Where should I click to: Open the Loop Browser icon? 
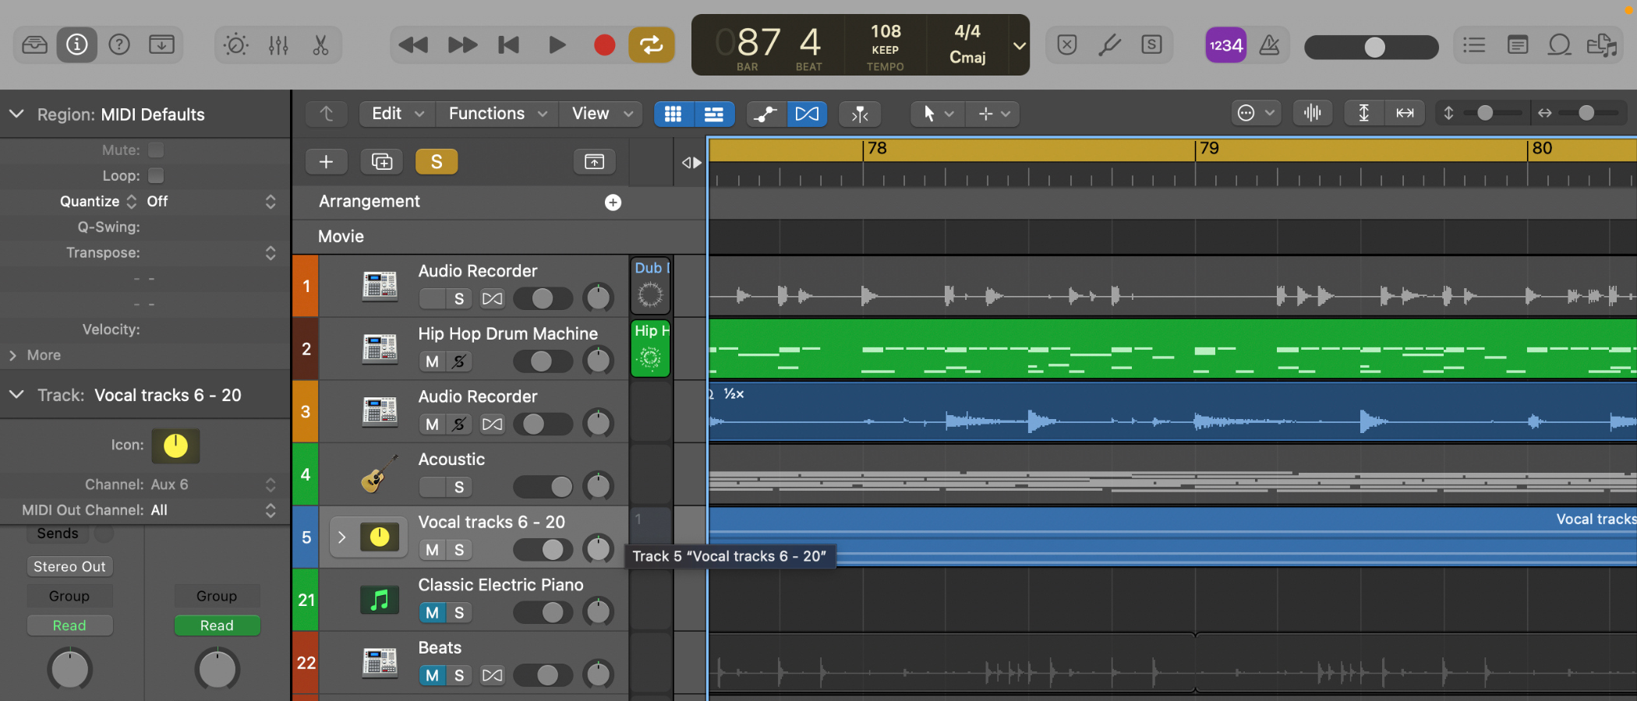(1559, 45)
